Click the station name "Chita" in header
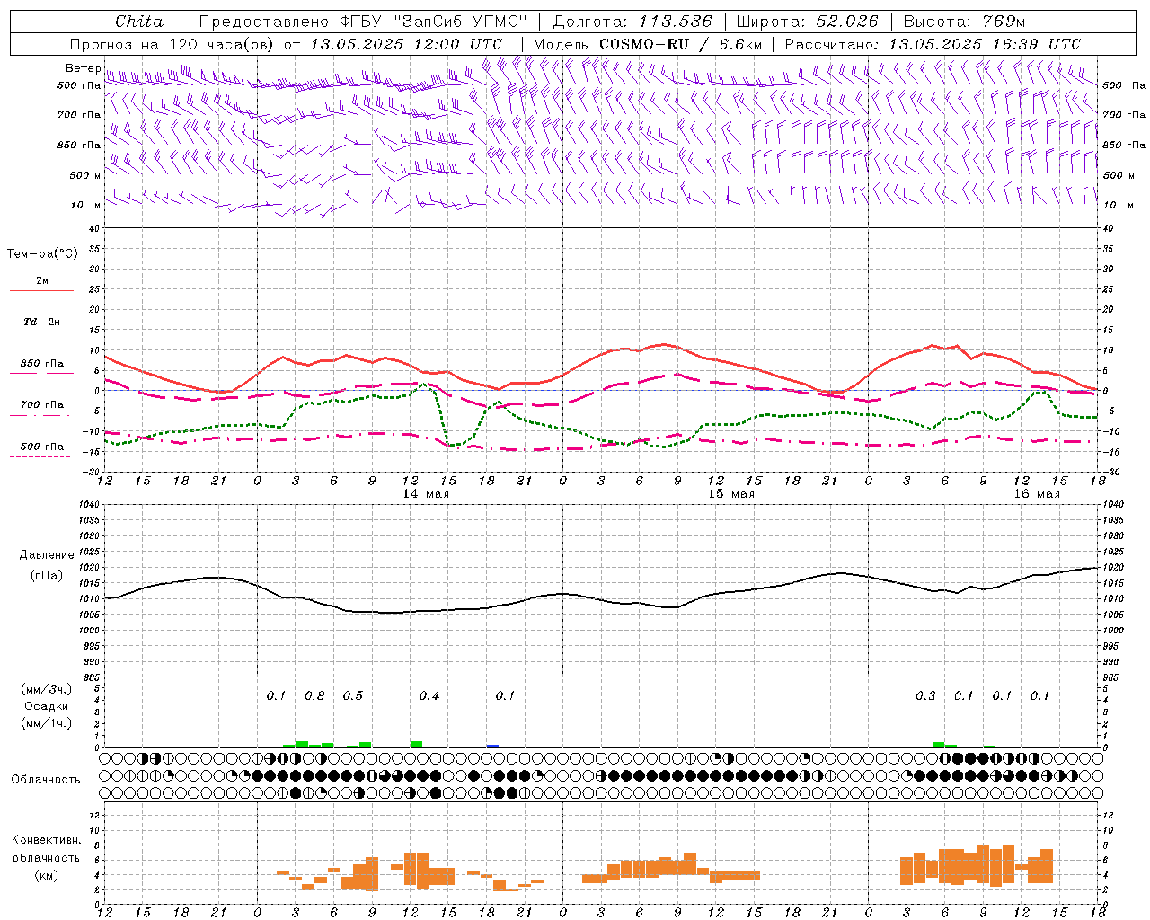This screenshot has width=1150, height=920. point(139,22)
